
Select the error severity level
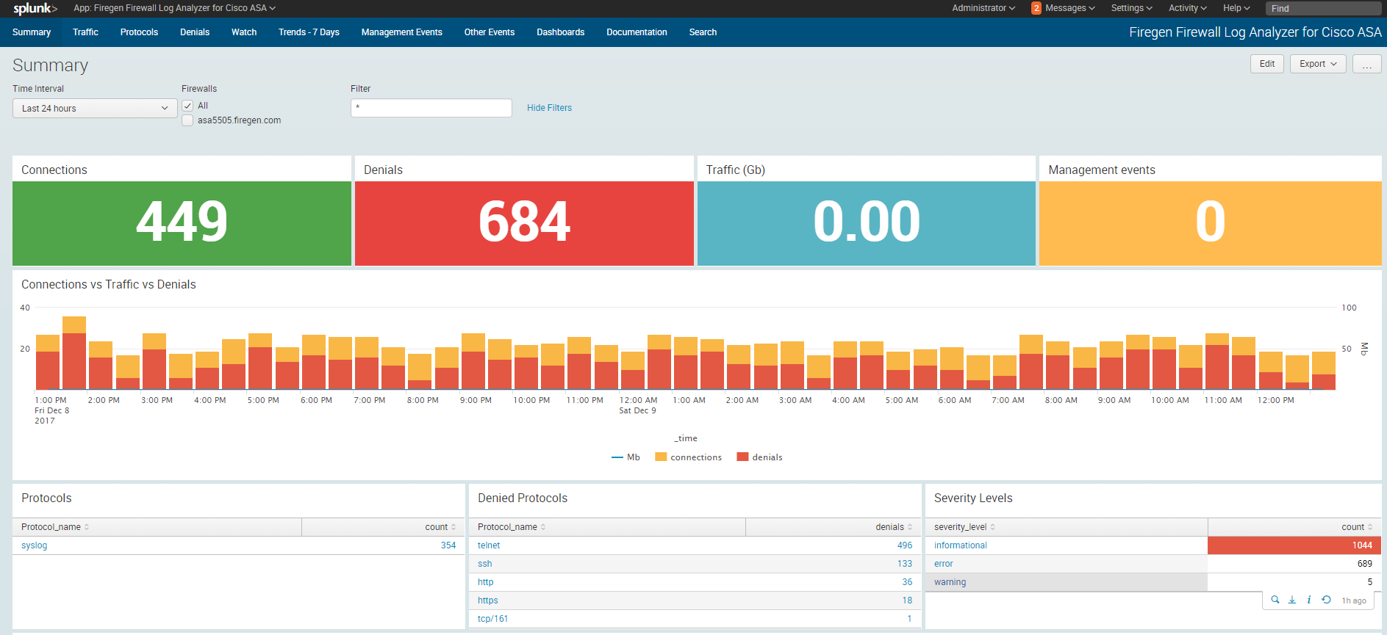coord(943,564)
